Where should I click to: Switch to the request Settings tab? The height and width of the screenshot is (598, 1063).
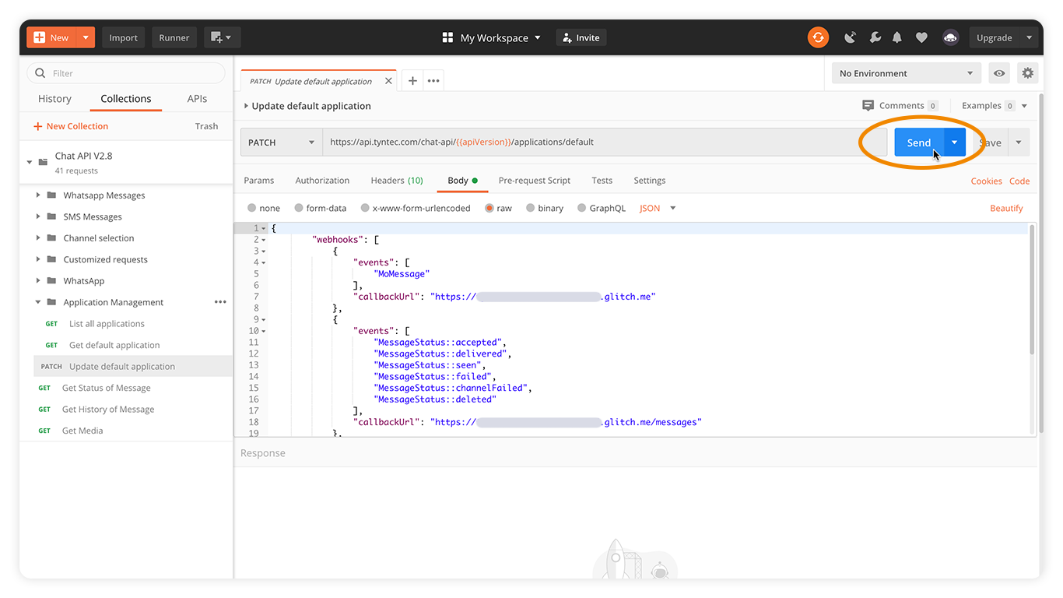[649, 181]
